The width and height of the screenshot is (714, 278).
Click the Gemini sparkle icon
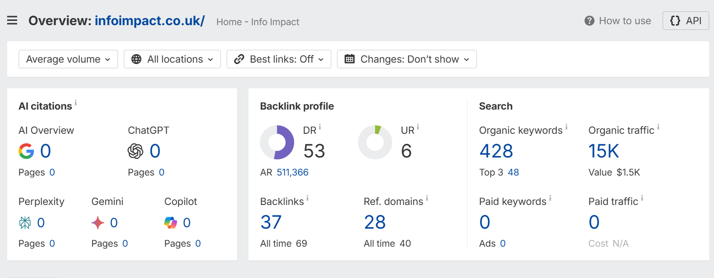coord(98,222)
